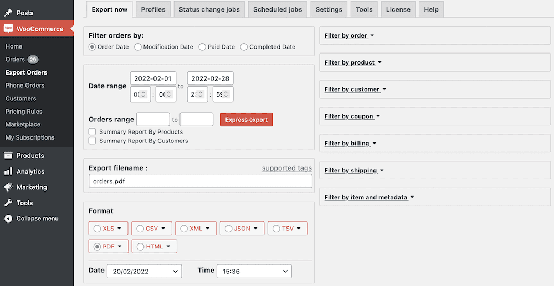554x286 pixels.
Task: Expand the Filter by product section
Action: [x=350, y=62]
